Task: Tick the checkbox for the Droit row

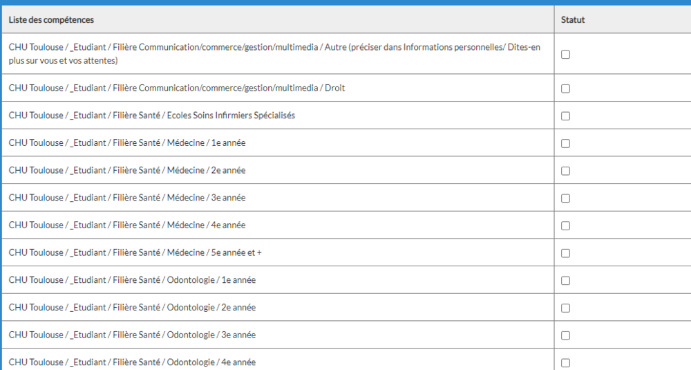Action: pyautogui.click(x=565, y=89)
